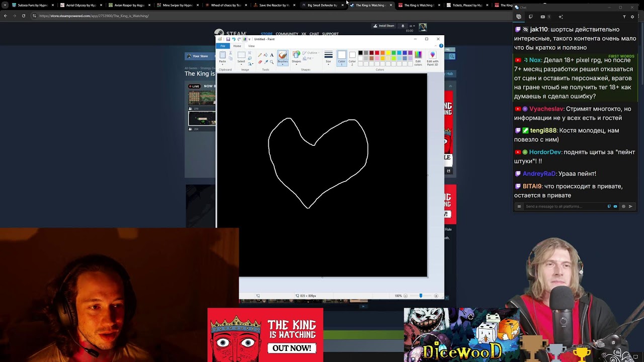Viewport: 644px width, 362px height.
Task: Select the Fill with color bucket tool
Action: click(266, 55)
